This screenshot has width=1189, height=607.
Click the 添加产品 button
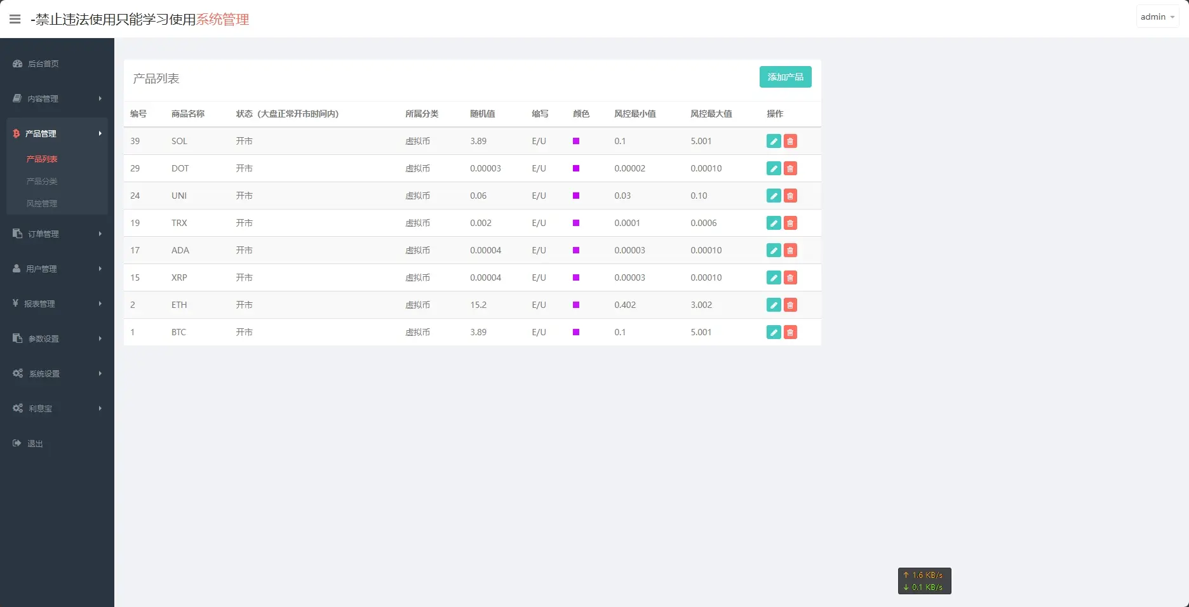[x=785, y=77]
